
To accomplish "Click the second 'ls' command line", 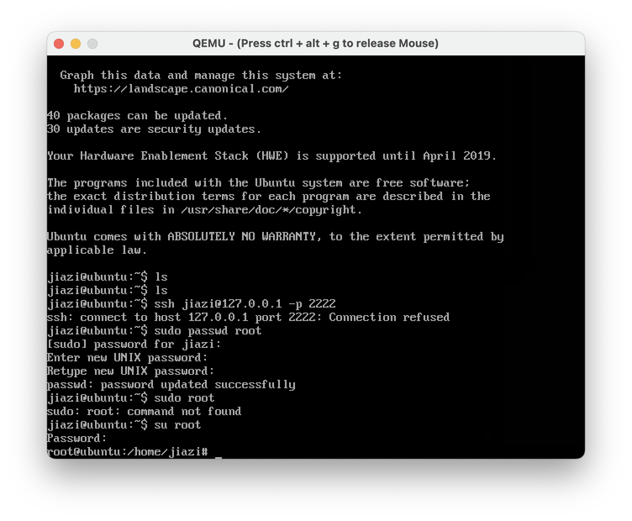I will pos(108,291).
